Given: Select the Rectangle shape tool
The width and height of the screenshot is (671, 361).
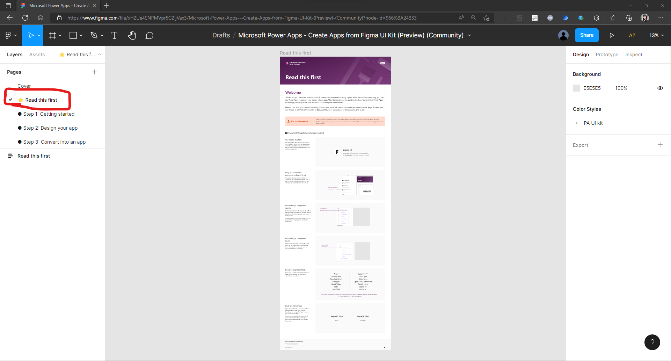Looking at the screenshot, I should (x=73, y=35).
